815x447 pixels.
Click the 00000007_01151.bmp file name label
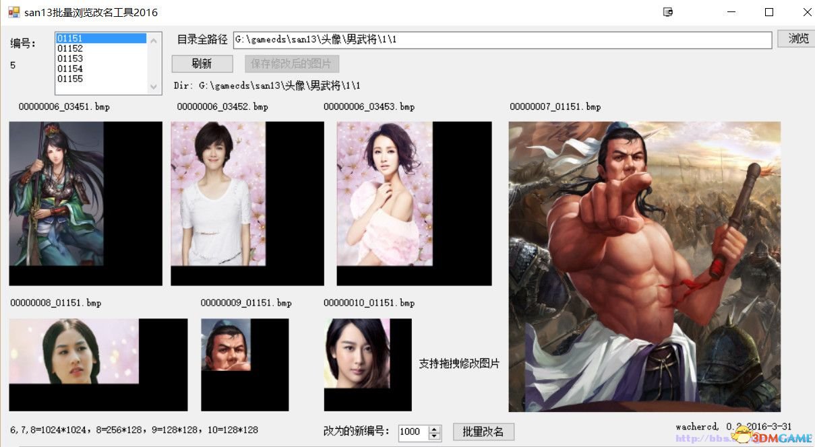(555, 106)
